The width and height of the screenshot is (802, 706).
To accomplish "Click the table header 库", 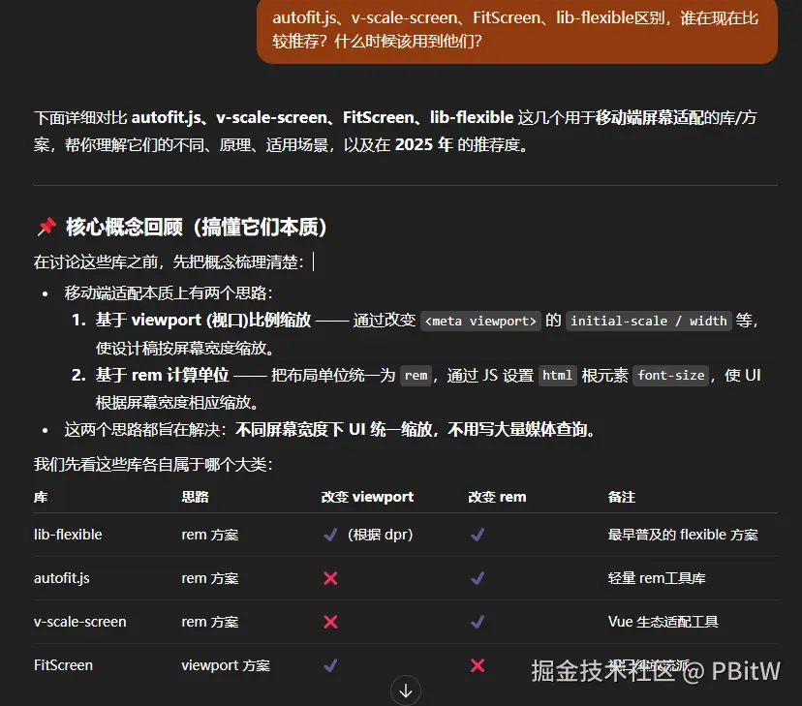I will [x=41, y=497].
